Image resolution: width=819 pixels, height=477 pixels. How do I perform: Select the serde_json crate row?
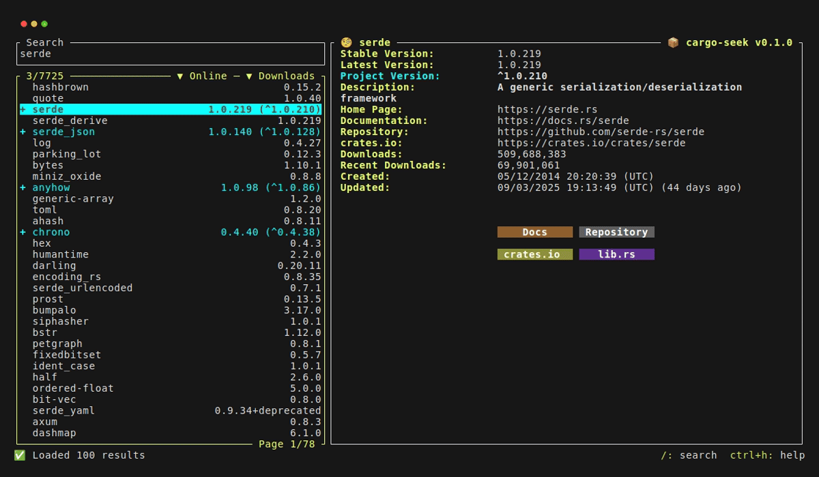point(171,132)
